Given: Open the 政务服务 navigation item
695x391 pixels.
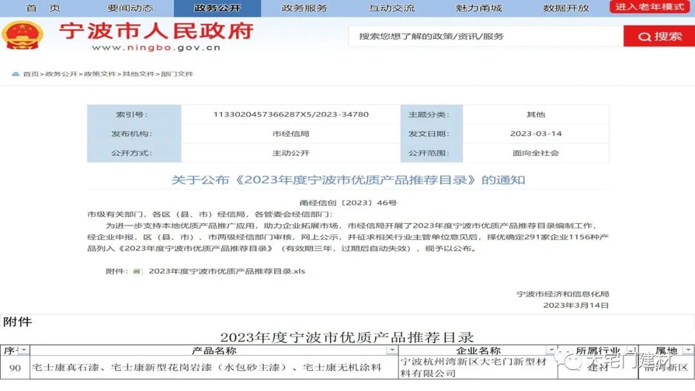Looking at the screenshot, I should [x=304, y=8].
